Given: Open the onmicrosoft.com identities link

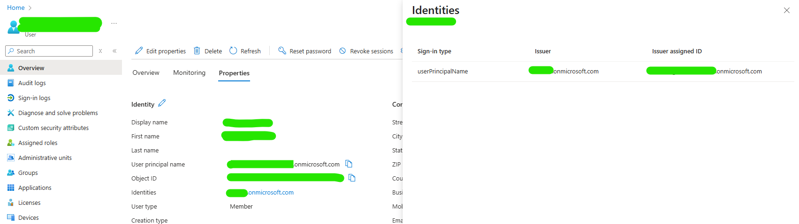Looking at the screenshot, I should [271, 192].
